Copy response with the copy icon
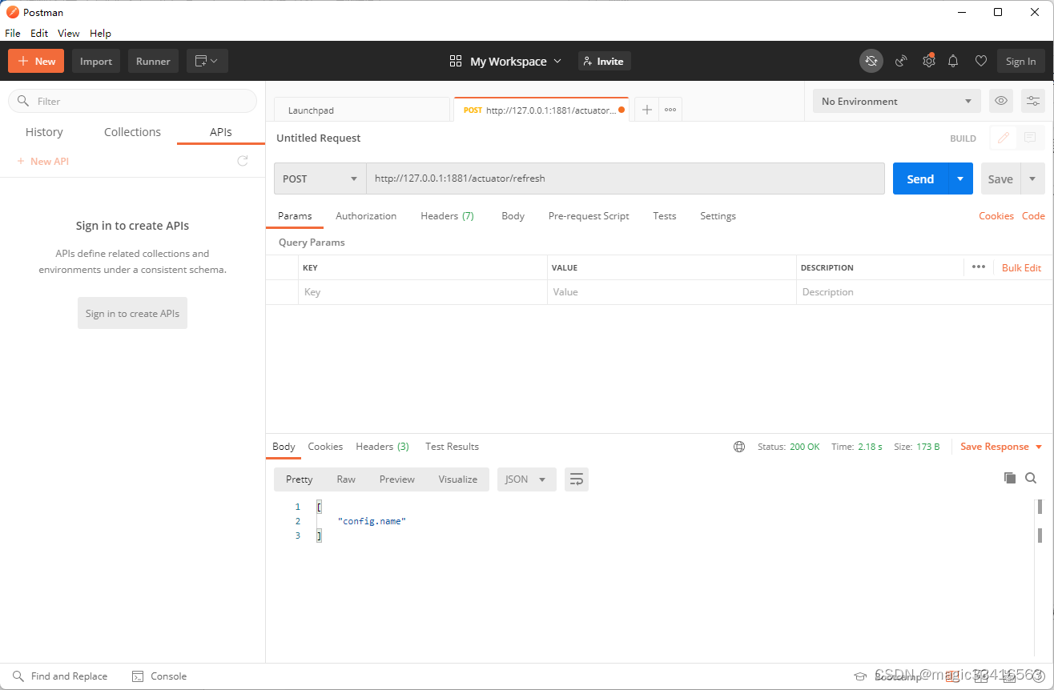 (x=1010, y=478)
